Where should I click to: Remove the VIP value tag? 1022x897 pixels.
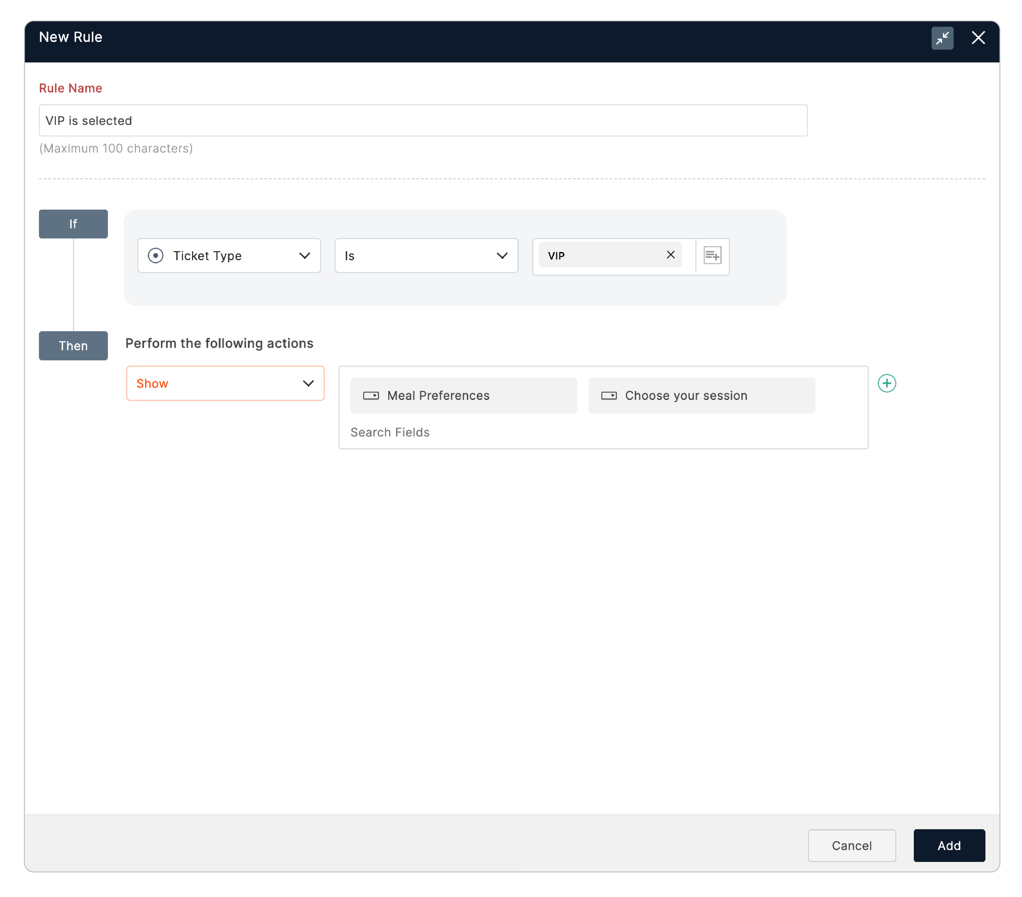(671, 255)
